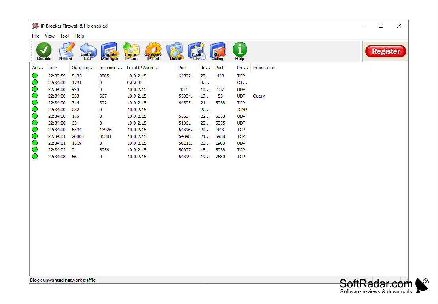This screenshot has width=438, height=304.
Task: Click the Re... column header
Action: [x=205, y=68]
